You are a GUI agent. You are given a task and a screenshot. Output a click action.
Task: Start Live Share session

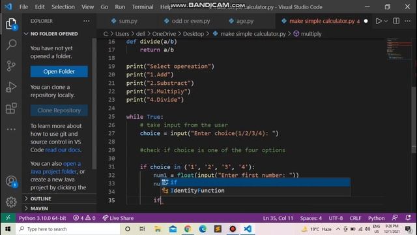click(118, 218)
